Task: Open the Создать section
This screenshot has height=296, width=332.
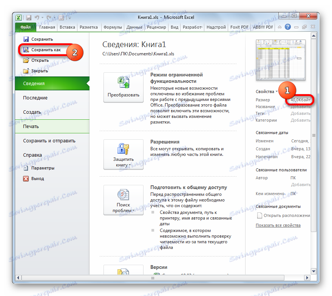Action: click(52, 112)
